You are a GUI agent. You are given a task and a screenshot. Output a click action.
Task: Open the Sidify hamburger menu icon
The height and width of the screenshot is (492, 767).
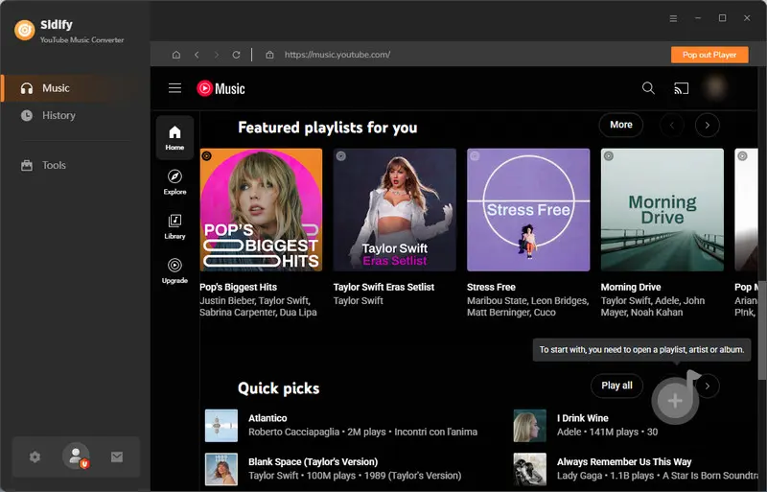pos(673,18)
